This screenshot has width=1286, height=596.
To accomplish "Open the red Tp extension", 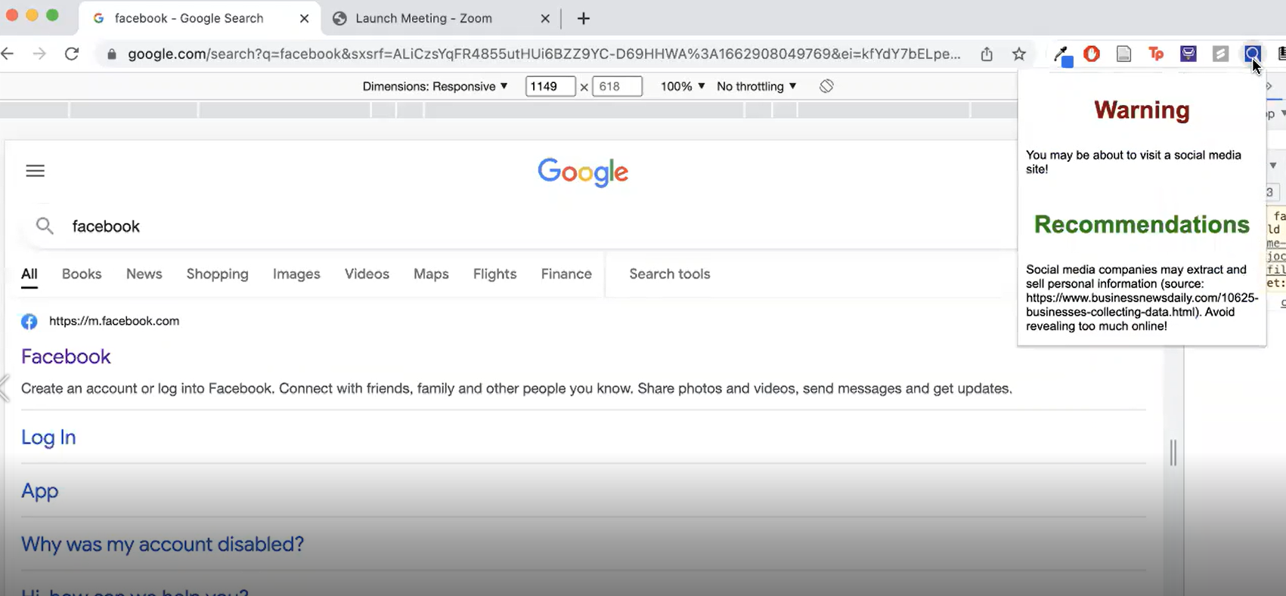I will (1156, 54).
